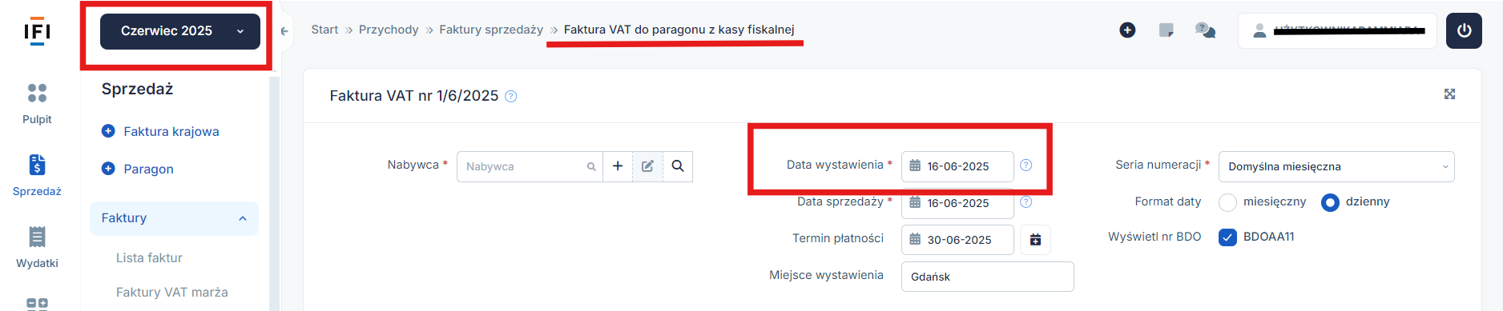Viewport: 1503px width, 311px height.
Task: Open Seria numeracji dropdown
Action: coord(1336,166)
